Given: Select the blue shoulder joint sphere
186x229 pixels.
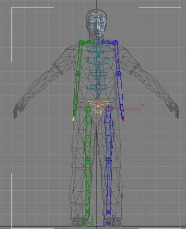Looking at the screenshot, I should pyautogui.click(x=116, y=43).
